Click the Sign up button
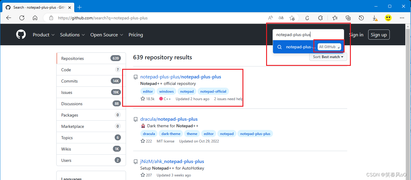This screenshot has width=411, height=180. point(379,35)
